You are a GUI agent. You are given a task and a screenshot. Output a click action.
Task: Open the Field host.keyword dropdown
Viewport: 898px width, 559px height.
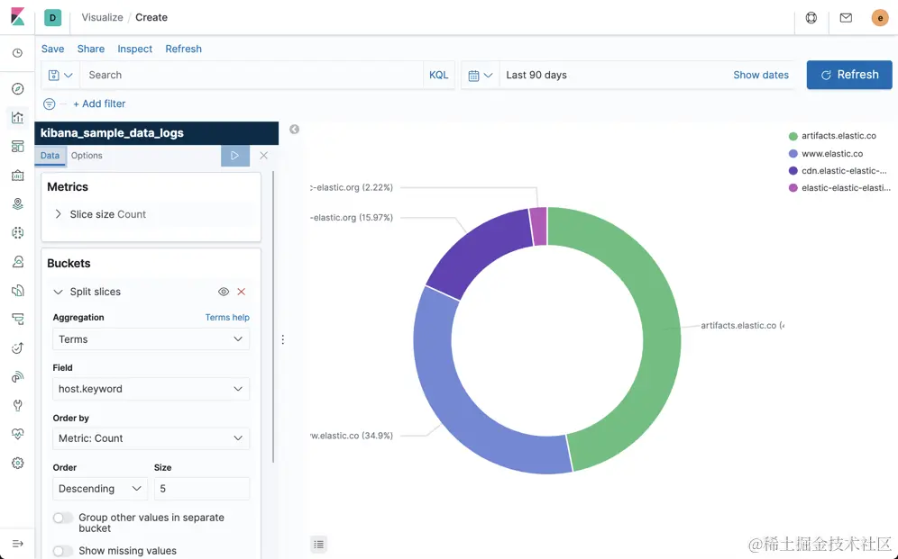pyautogui.click(x=151, y=389)
